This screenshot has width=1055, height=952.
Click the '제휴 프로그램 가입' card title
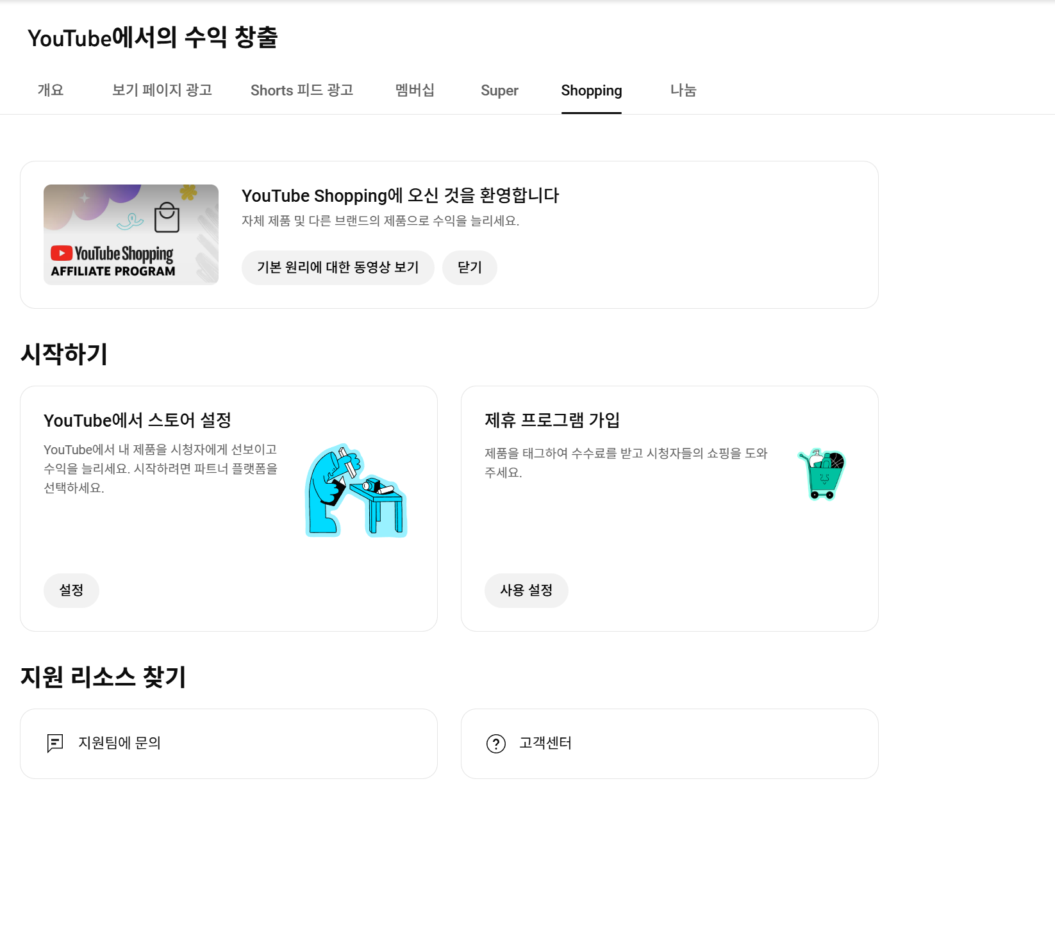click(552, 420)
